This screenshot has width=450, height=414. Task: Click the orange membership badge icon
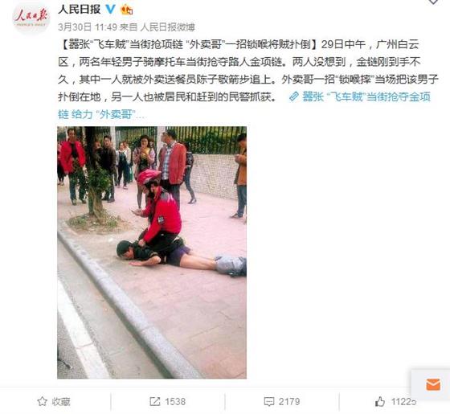point(127,10)
